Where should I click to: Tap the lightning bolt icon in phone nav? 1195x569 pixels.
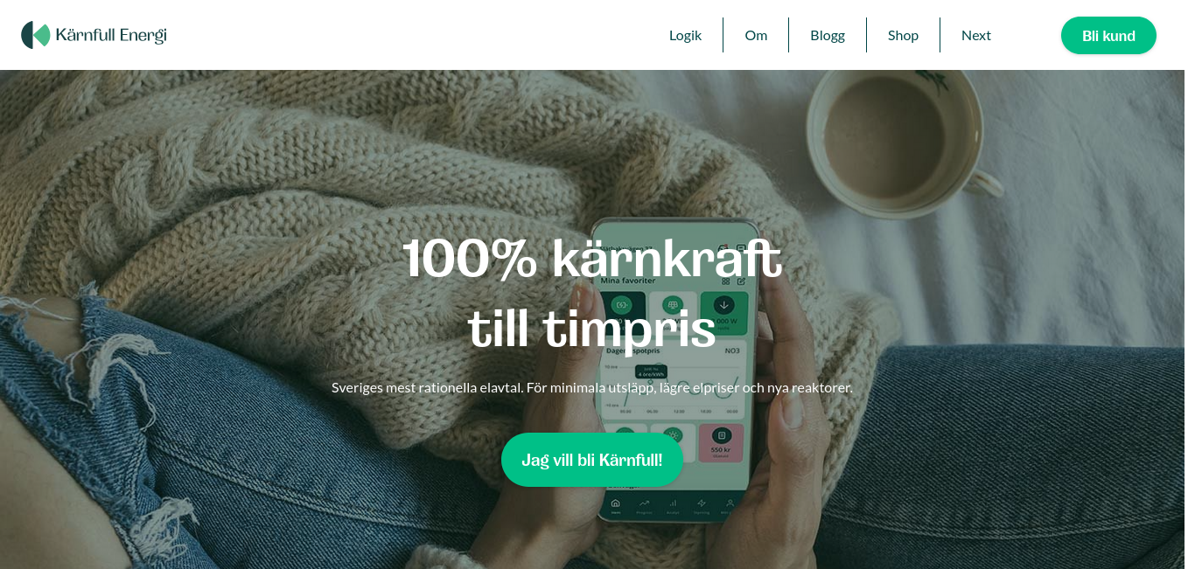tap(702, 504)
